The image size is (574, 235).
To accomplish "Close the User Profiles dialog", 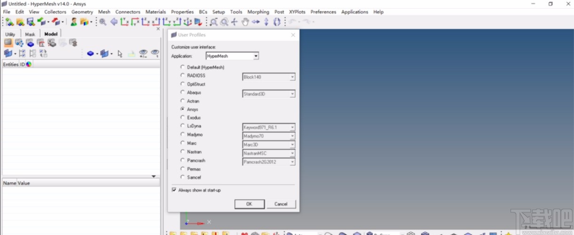I will (x=293, y=35).
